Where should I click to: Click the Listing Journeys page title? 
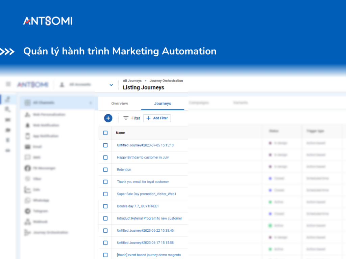tap(143, 87)
